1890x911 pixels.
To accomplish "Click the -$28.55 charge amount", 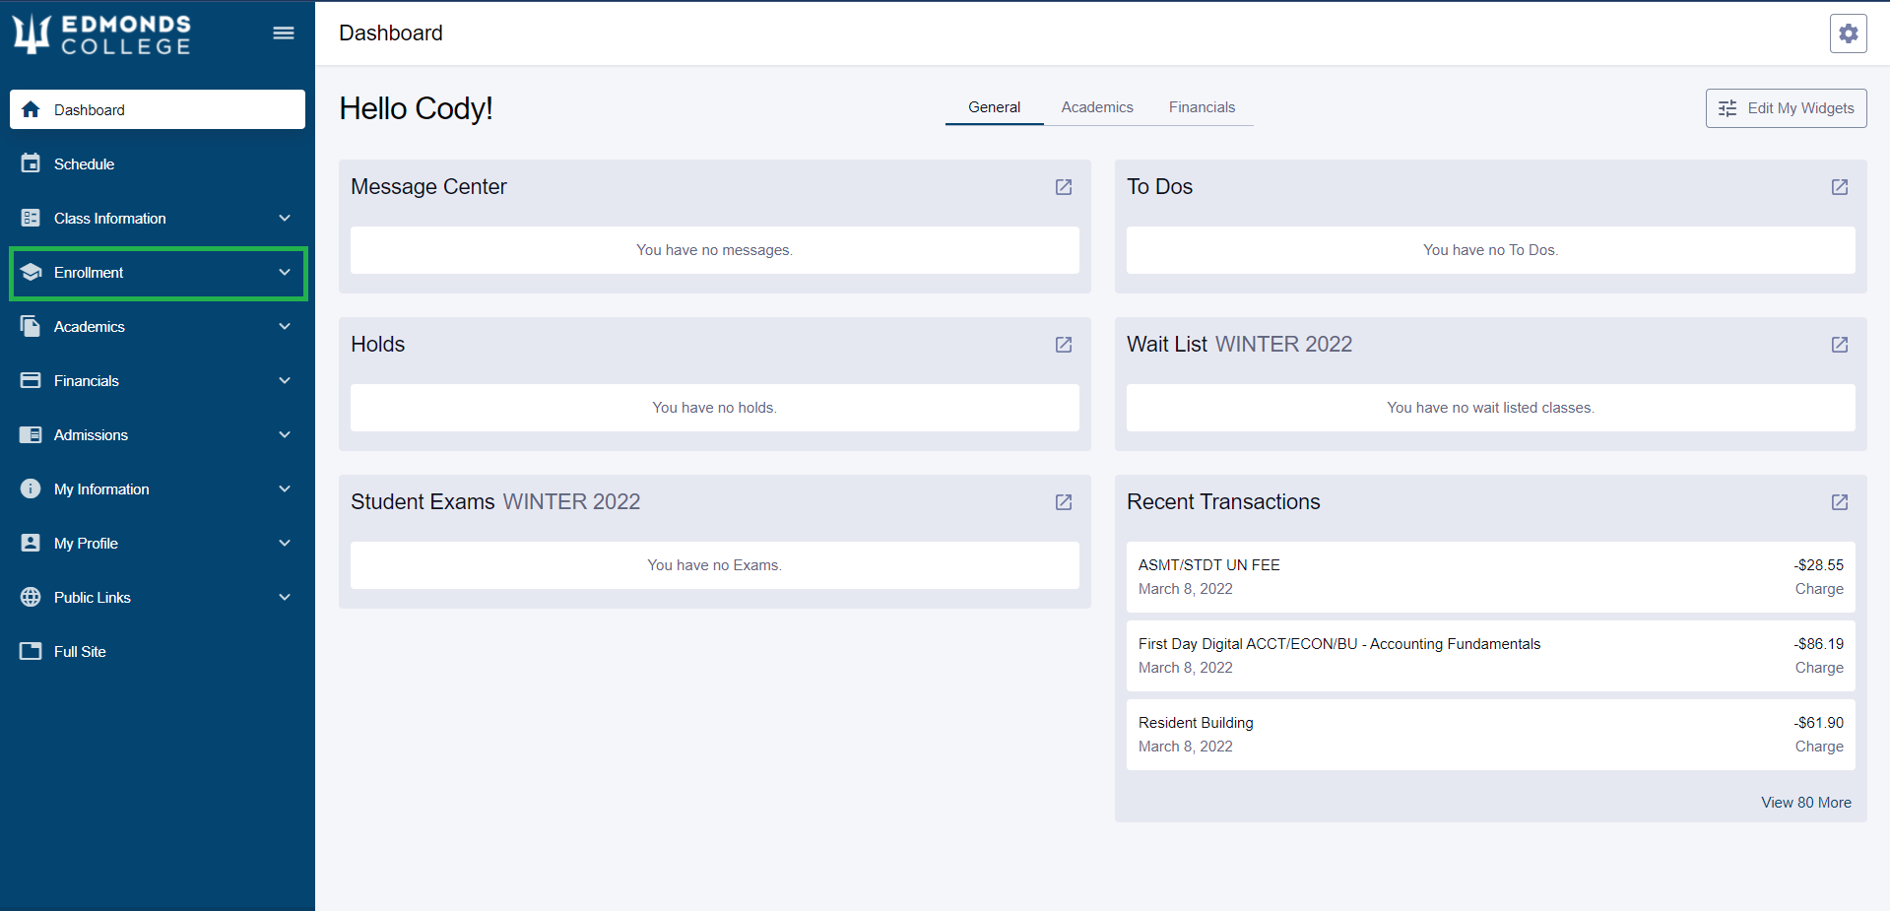I will click(1818, 565).
